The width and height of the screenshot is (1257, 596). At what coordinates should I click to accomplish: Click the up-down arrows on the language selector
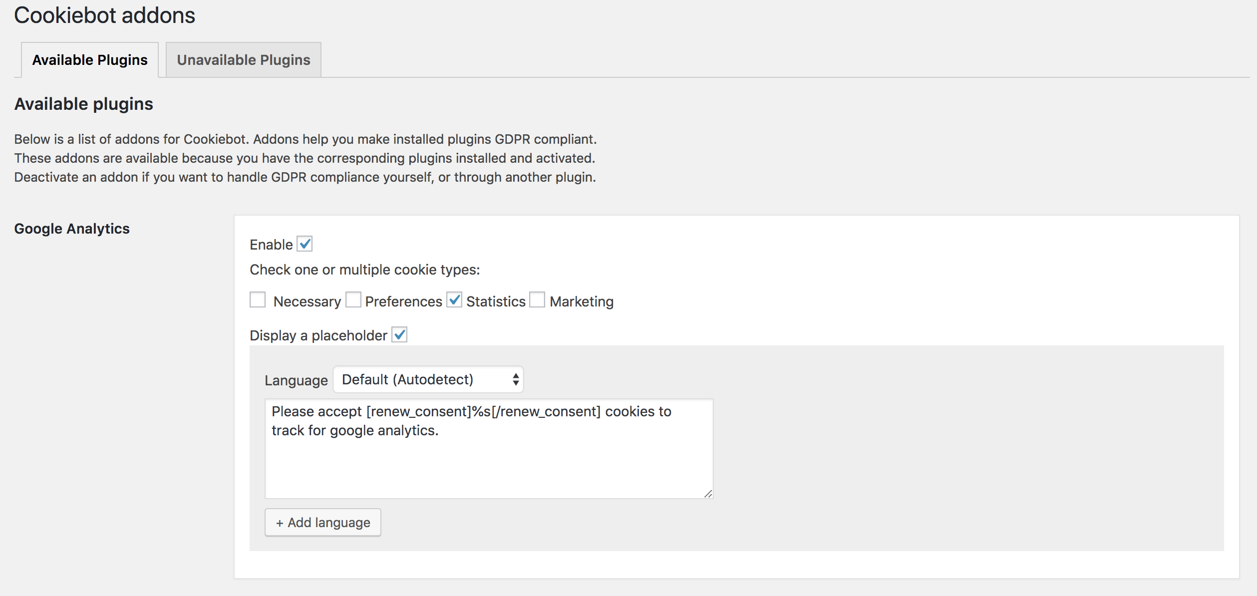(516, 380)
